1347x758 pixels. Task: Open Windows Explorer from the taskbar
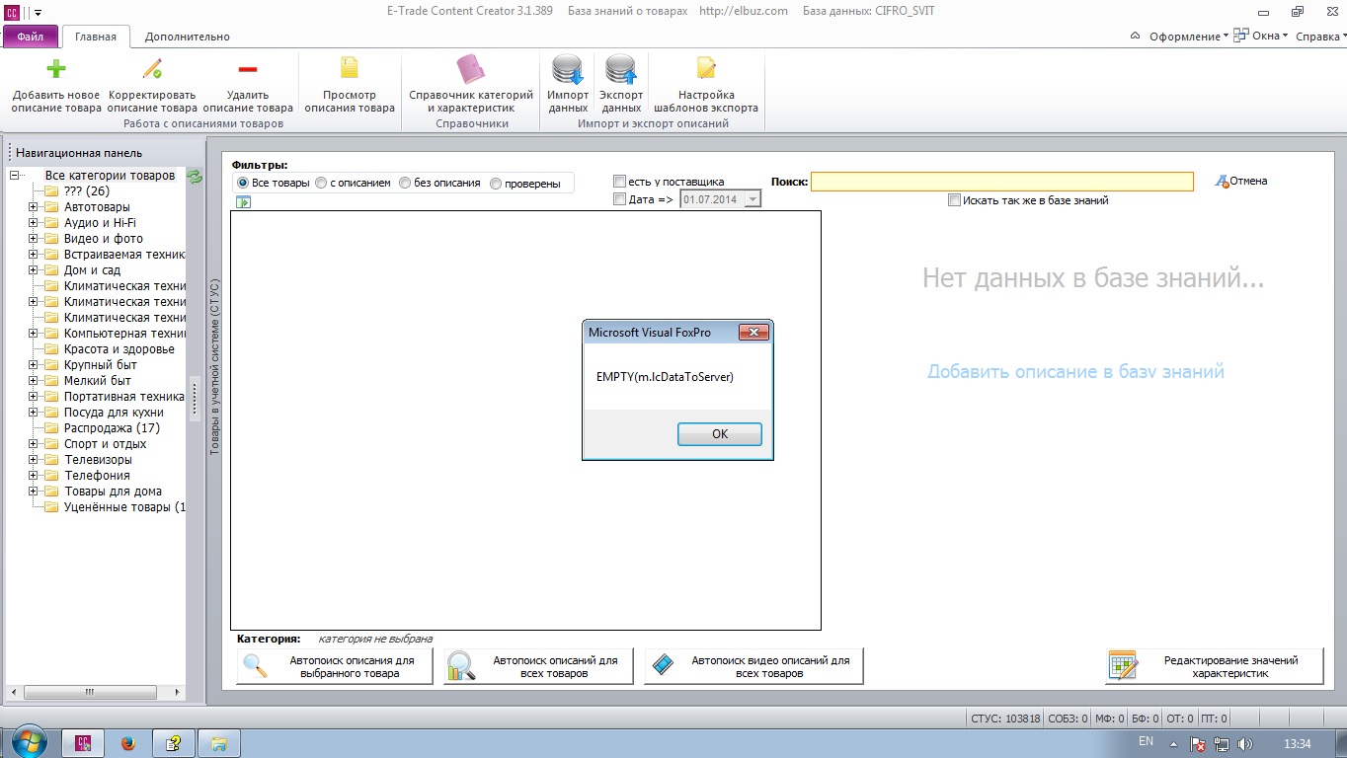pos(219,743)
